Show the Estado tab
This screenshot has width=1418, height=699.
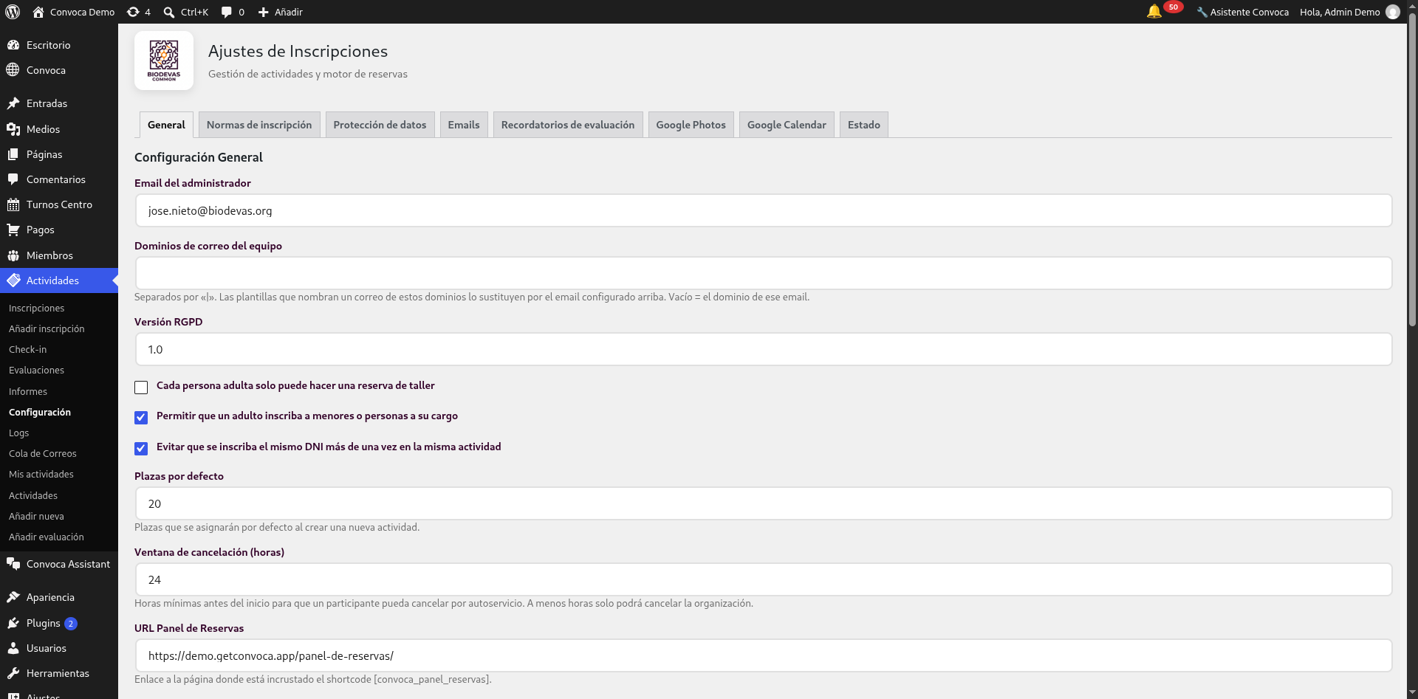tap(864, 125)
